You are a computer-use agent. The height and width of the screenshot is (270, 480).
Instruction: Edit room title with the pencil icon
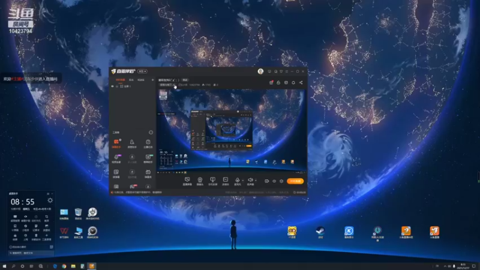coord(175,85)
